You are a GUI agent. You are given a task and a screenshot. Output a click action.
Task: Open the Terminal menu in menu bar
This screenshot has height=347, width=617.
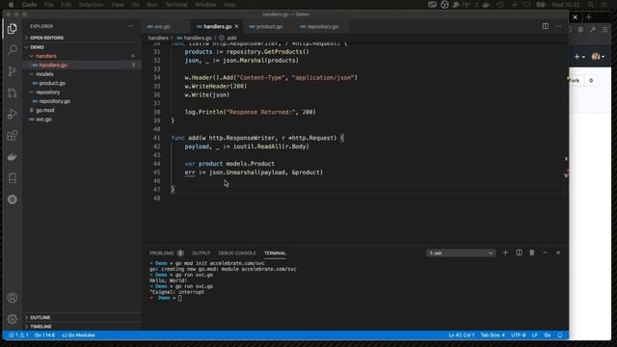[175, 5]
